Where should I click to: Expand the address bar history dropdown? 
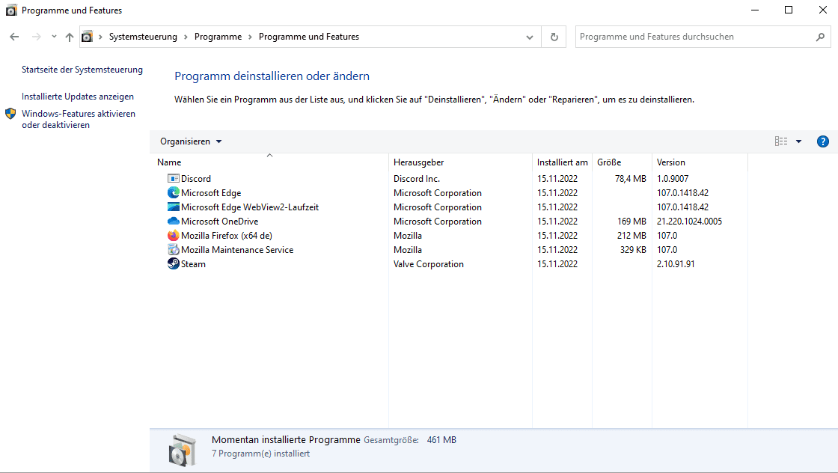point(530,37)
